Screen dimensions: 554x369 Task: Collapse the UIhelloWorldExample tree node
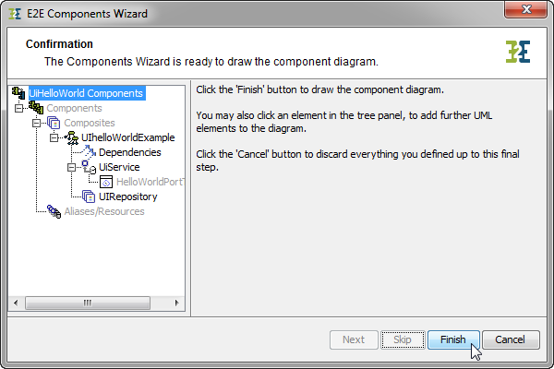(x=54, y=137)
